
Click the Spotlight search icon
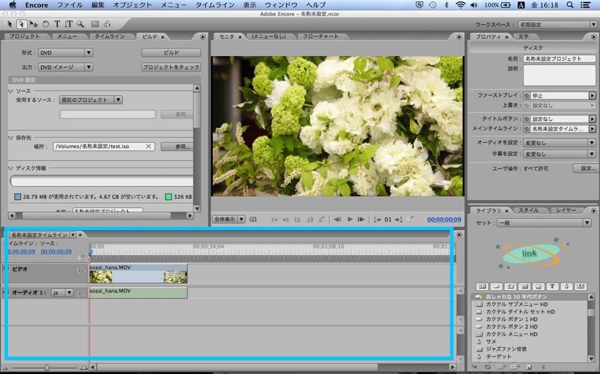[x=570, y=5]
